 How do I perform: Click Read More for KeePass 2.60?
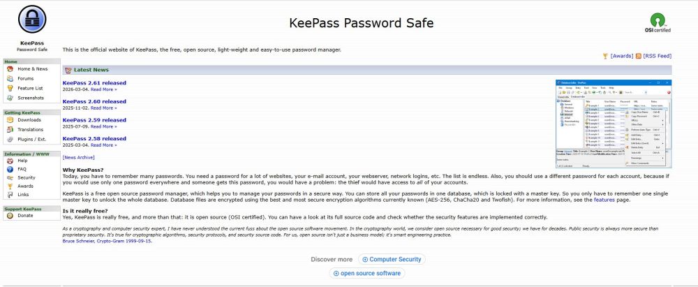[103, 108]
